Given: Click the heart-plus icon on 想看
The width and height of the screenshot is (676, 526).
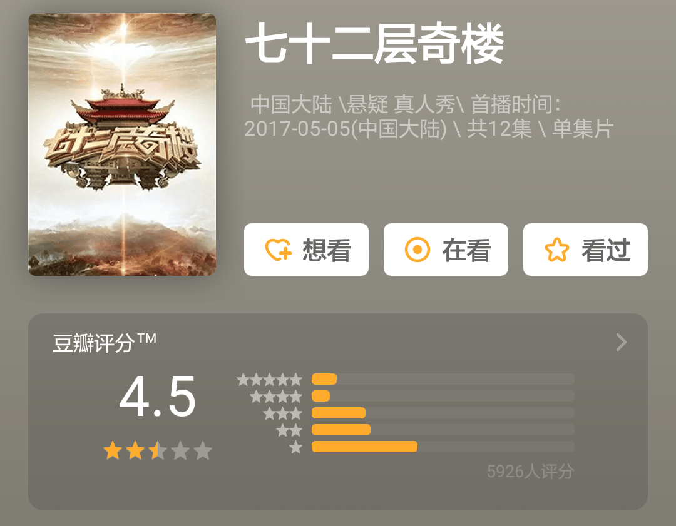Looking at the screenshot, I should coord(279,250).
